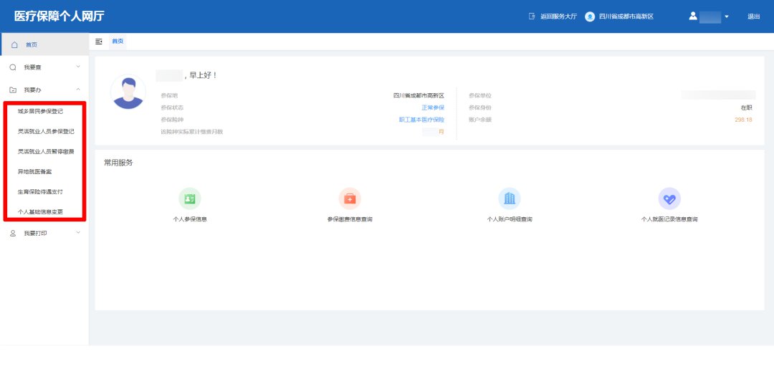Select the 首页 tab in tab bar
Screen dimensions: 774x369
[x=118, y=42]
